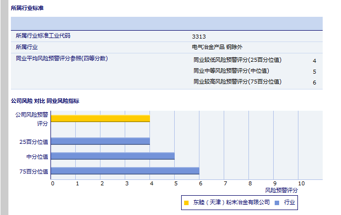Screen dimensions: 341x215
Task: Click the industry code value 3313
Action: pyautogui.click(x=199, y=36)
